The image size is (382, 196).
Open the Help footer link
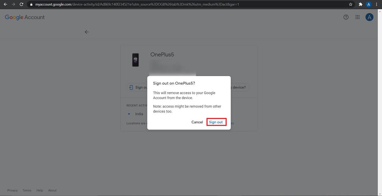(39, 190)
